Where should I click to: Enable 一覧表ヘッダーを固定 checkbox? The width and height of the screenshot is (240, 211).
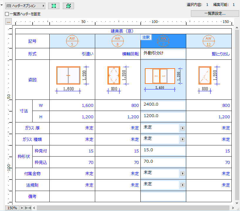pyautogui.click(x=7, y=14)
